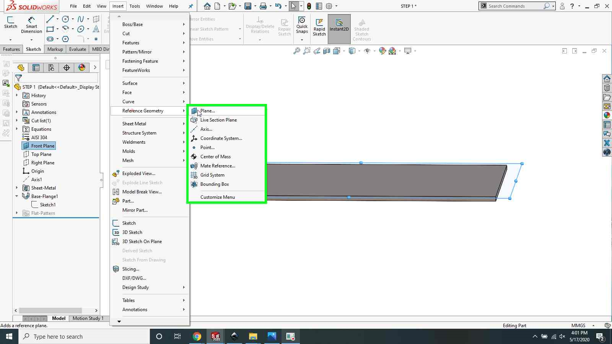This screenshot has height=344, width=612.
Task: Open SOLIDWORKS Resources in the task pane
Action: 607,79
